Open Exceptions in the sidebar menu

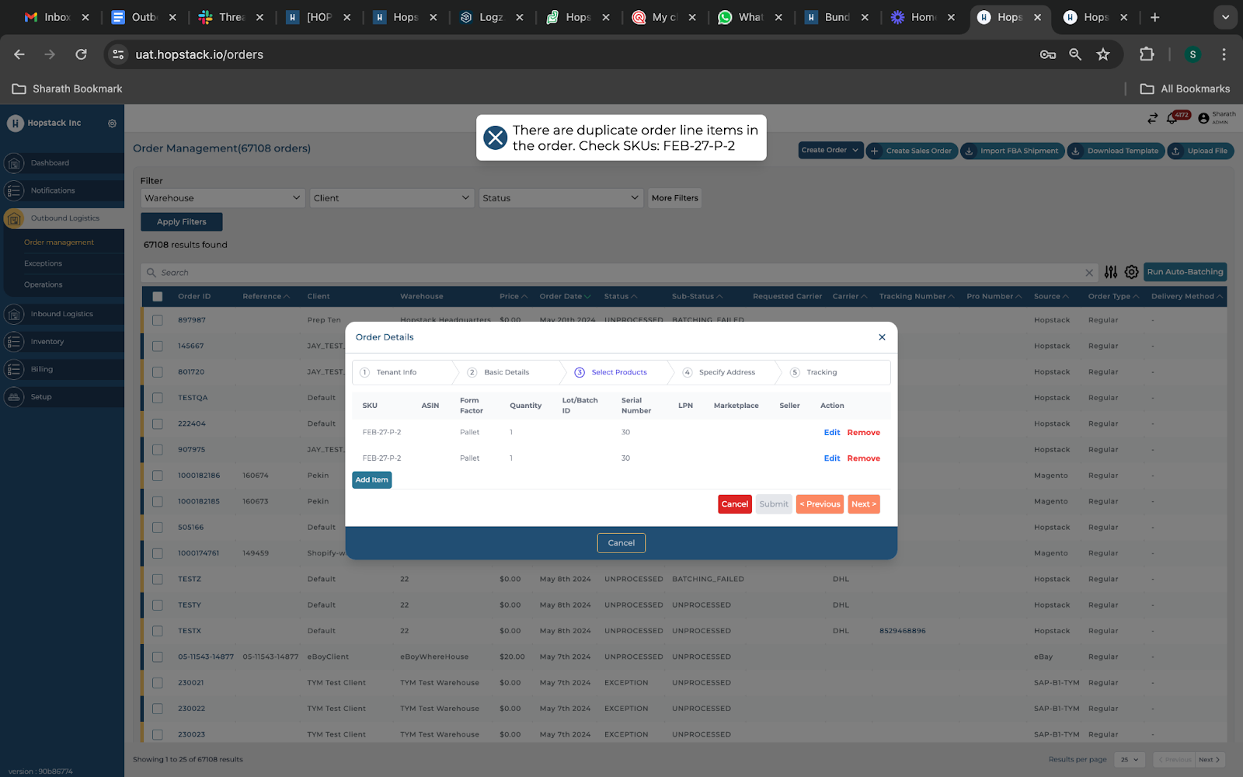[43, 263]
